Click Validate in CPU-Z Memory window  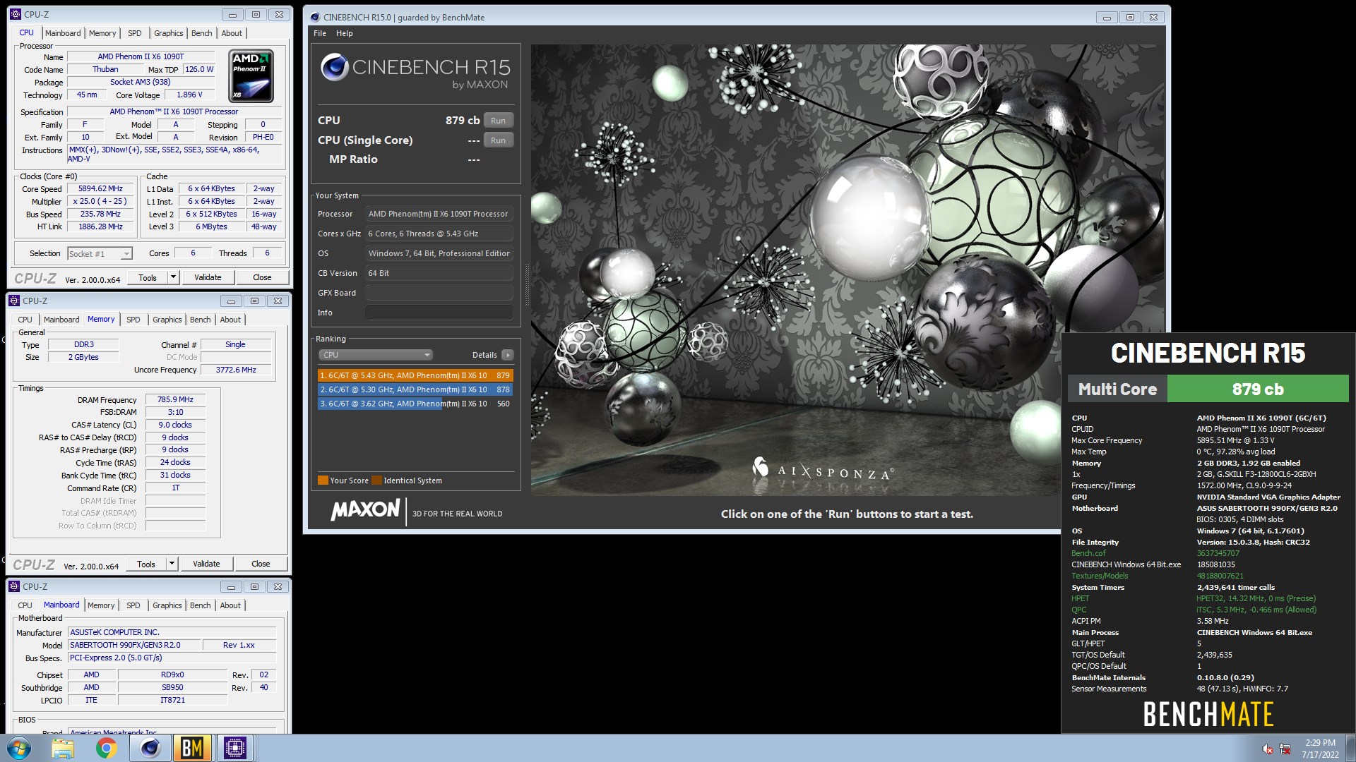tap(206, 564)
